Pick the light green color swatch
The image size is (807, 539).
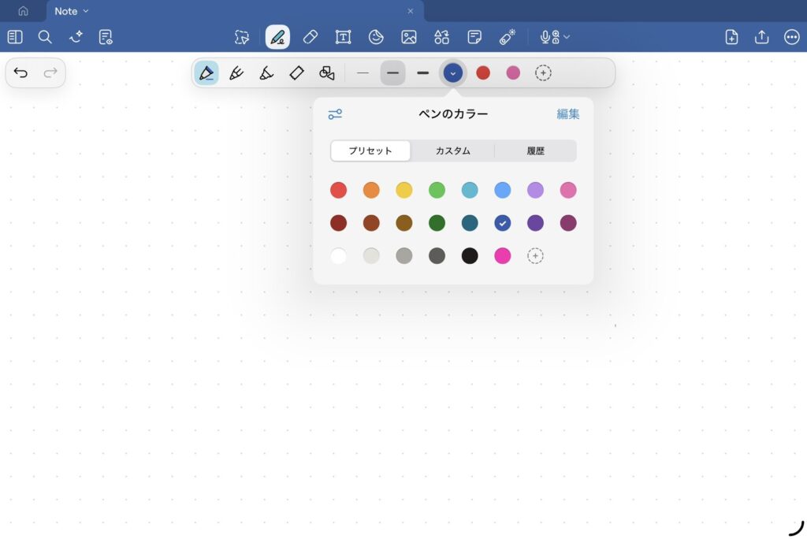click(437, 190)
